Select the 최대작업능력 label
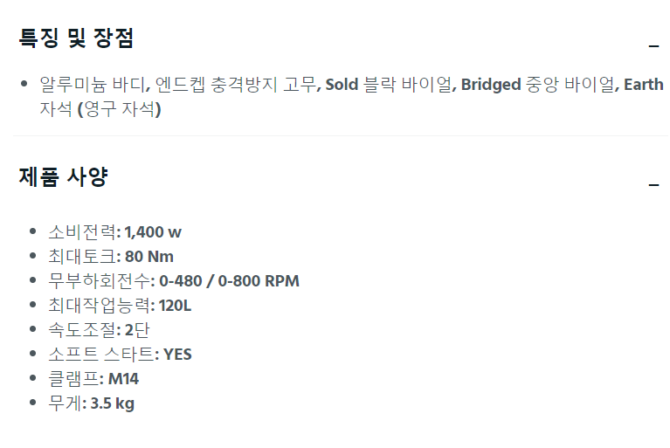 coord(99,306)
